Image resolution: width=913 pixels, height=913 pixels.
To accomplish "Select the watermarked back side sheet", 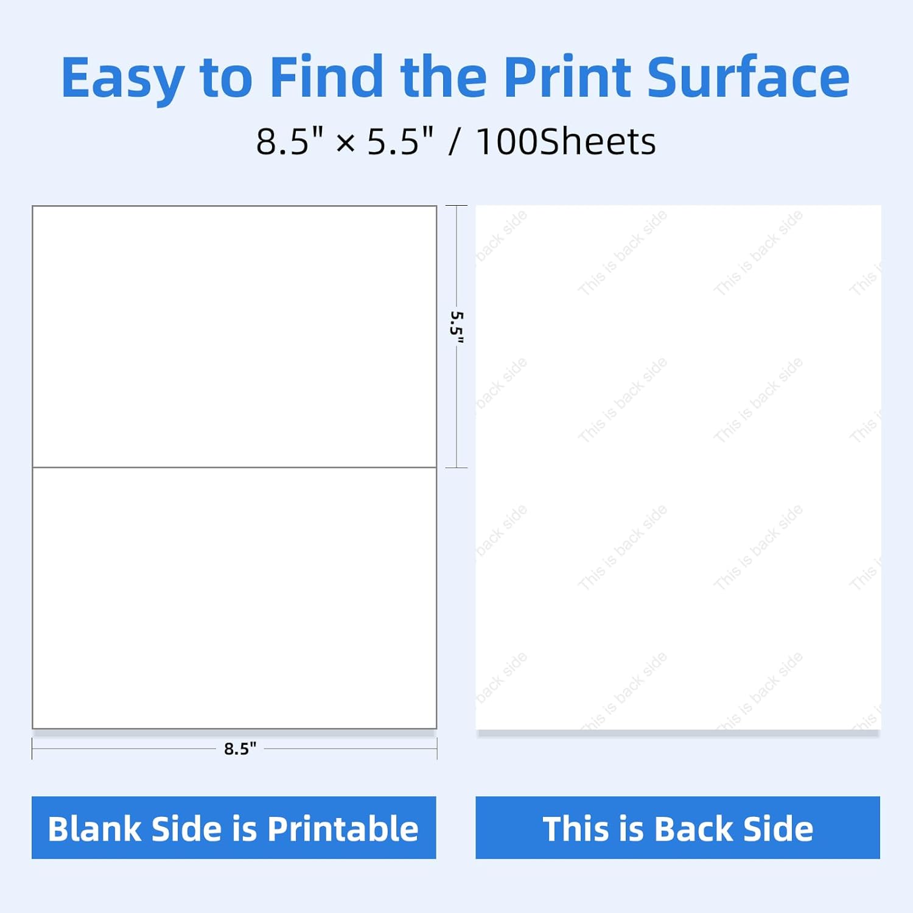I will [678, 467].
